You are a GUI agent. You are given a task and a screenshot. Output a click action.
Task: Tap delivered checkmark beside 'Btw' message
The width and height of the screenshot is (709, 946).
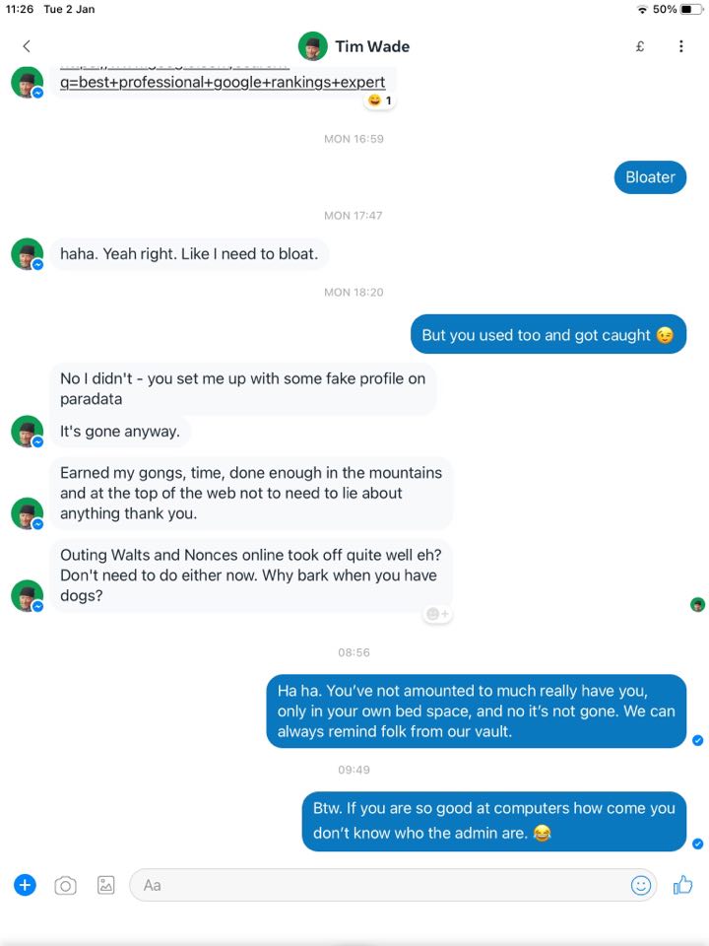point(697,844)
